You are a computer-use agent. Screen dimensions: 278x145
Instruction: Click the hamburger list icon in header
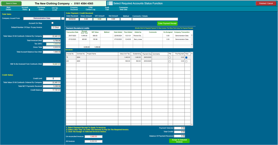coord(110,3)
